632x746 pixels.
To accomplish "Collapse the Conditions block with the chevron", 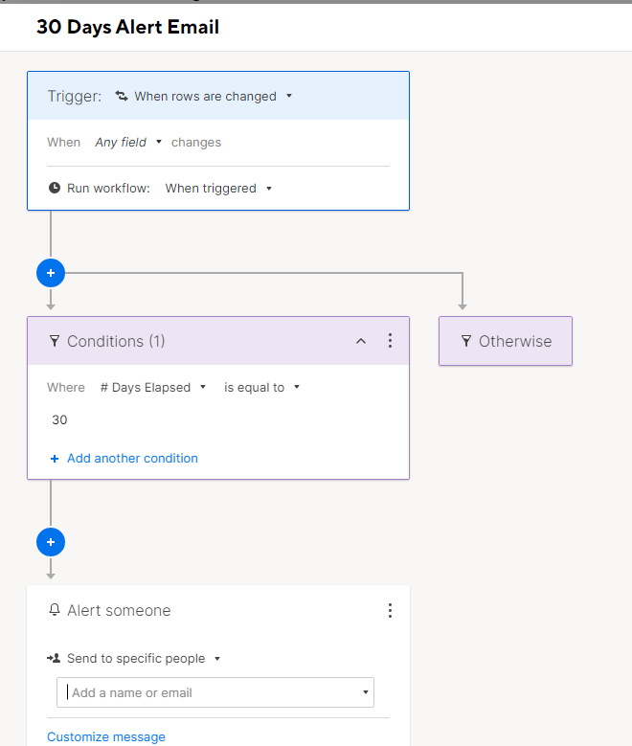I will point(361,341).
